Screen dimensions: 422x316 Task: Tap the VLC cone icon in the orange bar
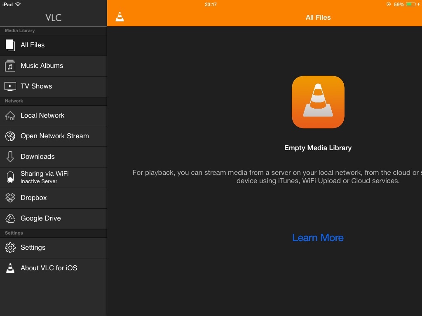120,16
